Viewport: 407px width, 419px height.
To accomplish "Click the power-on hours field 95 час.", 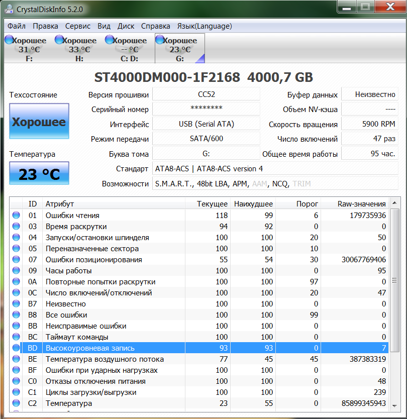I will point(370,154).
